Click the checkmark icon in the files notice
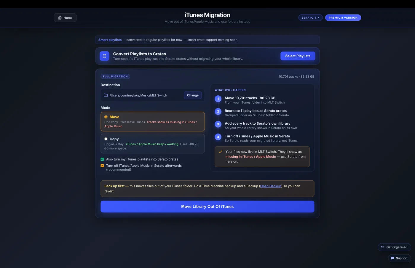 click(221, 152)
